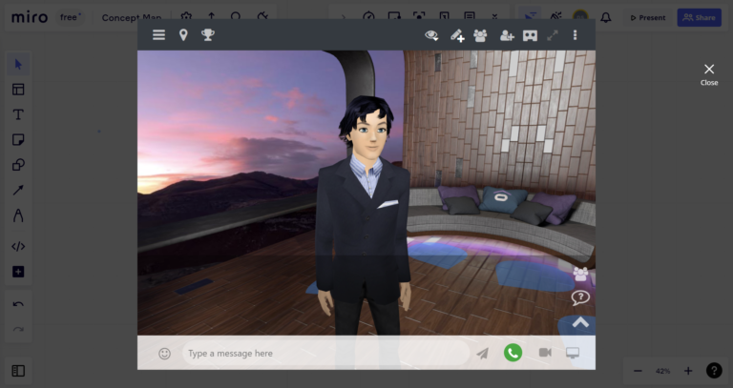Open the hamburger menu in the viewer
The width and height of the screenshot is (733, 388).
(158, 35)
